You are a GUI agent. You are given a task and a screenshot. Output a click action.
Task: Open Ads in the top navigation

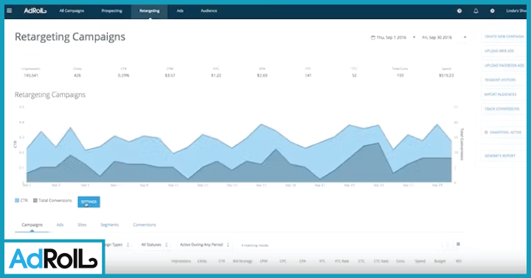point(180,11)
